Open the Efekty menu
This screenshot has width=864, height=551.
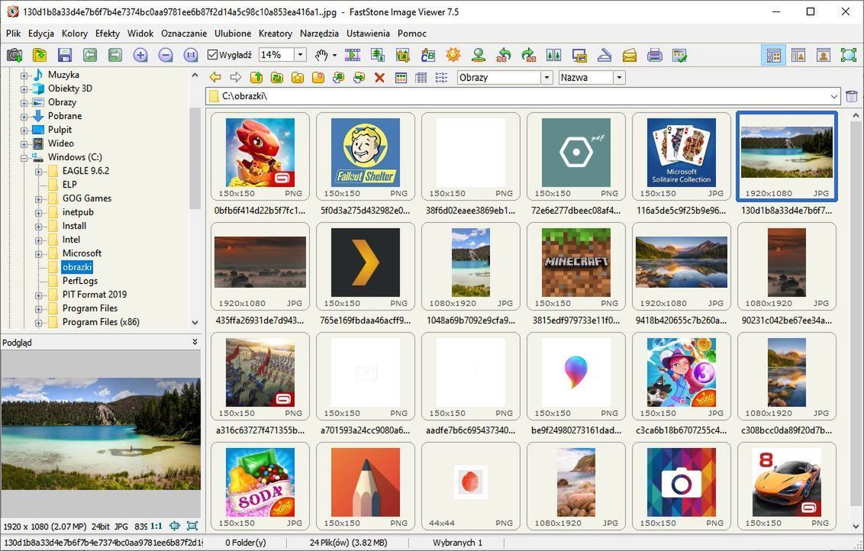tap(108, 34)
